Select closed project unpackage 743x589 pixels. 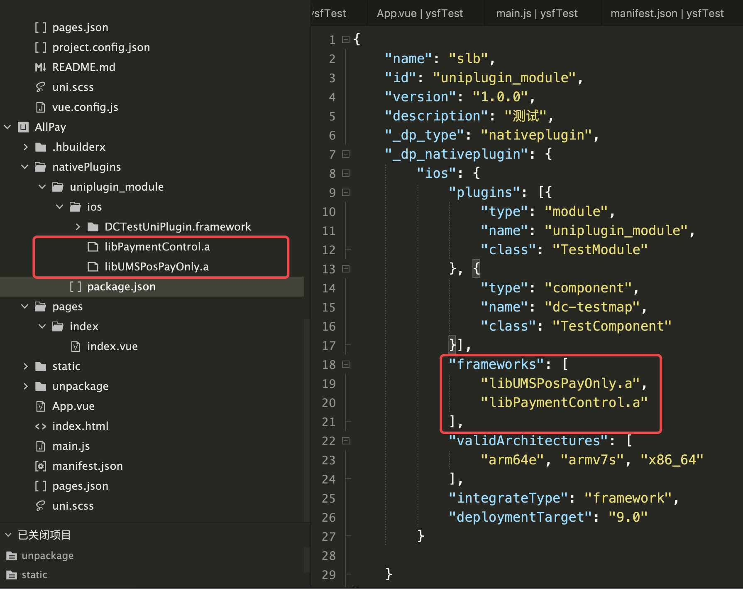(x=47, y=556)
